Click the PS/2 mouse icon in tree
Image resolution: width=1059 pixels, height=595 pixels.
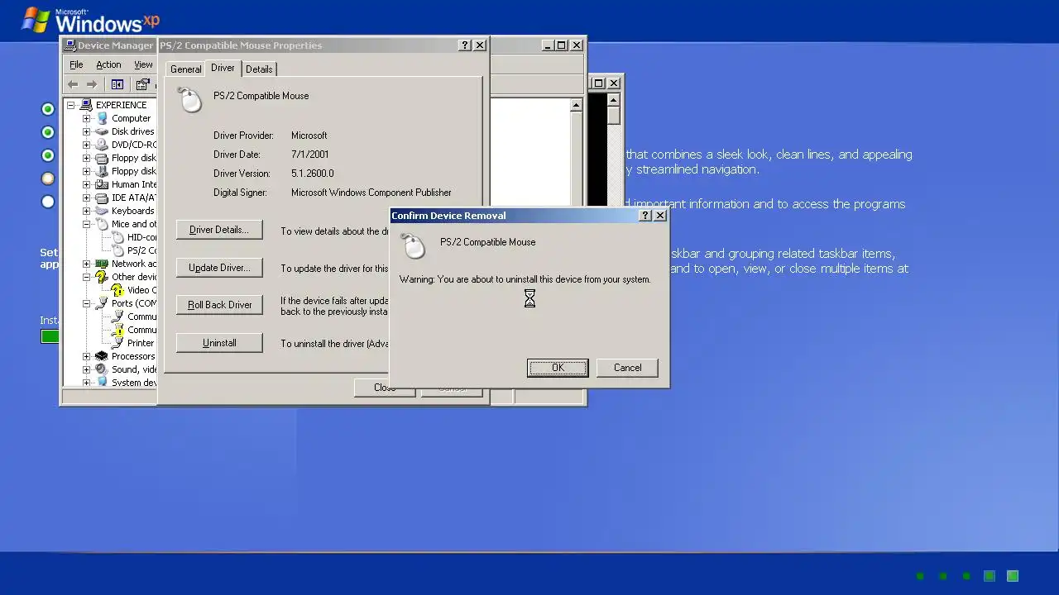117,250
